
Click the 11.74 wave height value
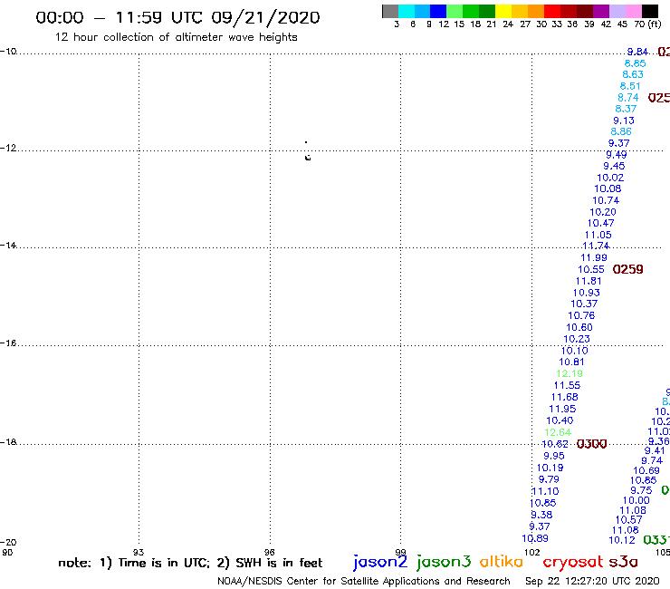(x=596, y=246)
